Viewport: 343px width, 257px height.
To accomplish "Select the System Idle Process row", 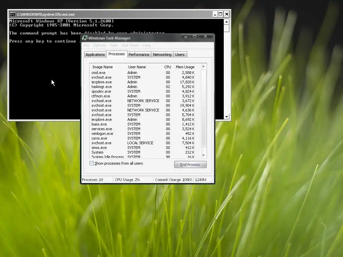I will tap(145, 157).
